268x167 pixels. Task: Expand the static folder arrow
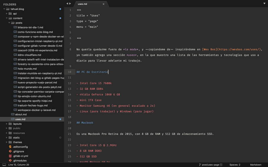[x=7, y=138]
